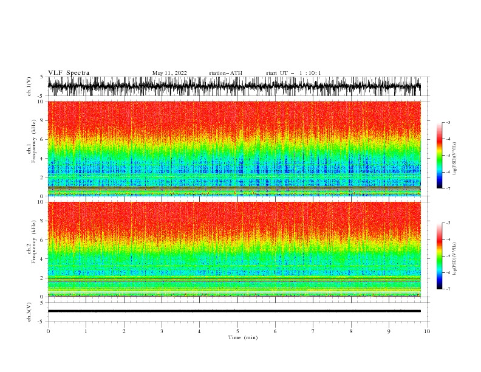Image resolution: width=481 pixels, height=372 pixels.
Task: Click the upper colorbar '-3' tick label
Action: 448,122
